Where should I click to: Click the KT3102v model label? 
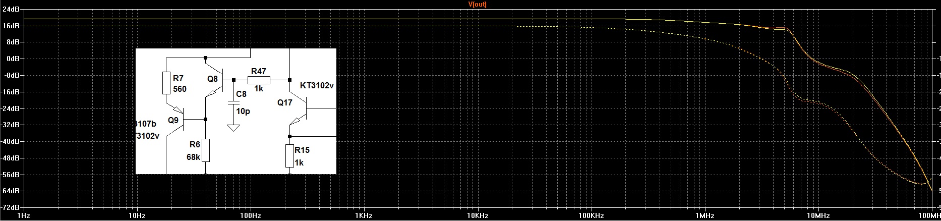[x=317, y=85]
